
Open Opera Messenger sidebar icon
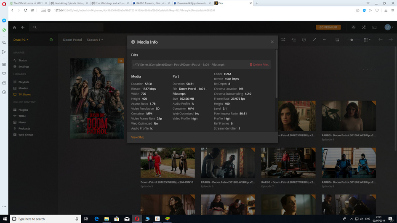(x=4, y=21)
